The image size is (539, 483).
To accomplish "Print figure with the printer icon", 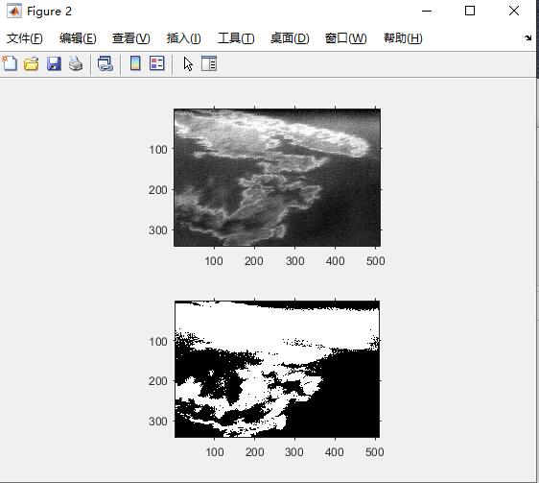I will pyautogui.click(x=76, y=63).
